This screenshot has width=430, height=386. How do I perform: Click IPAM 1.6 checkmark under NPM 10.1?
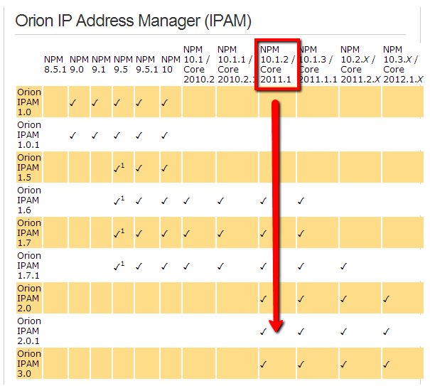187,200
